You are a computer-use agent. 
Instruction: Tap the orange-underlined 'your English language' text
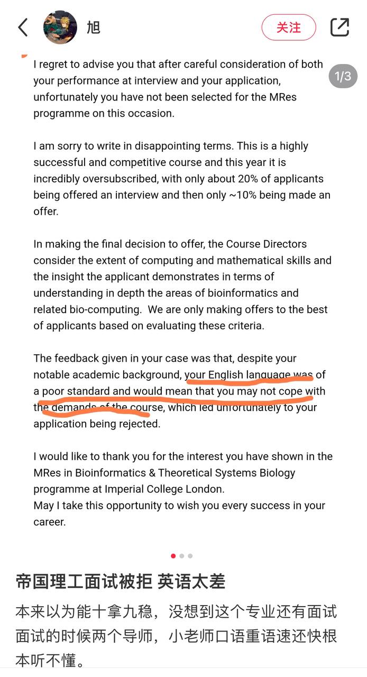[249, 375]
